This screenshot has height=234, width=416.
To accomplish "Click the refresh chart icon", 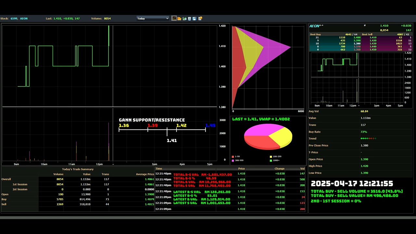I will pyautogui.click(x=185, y=19).
